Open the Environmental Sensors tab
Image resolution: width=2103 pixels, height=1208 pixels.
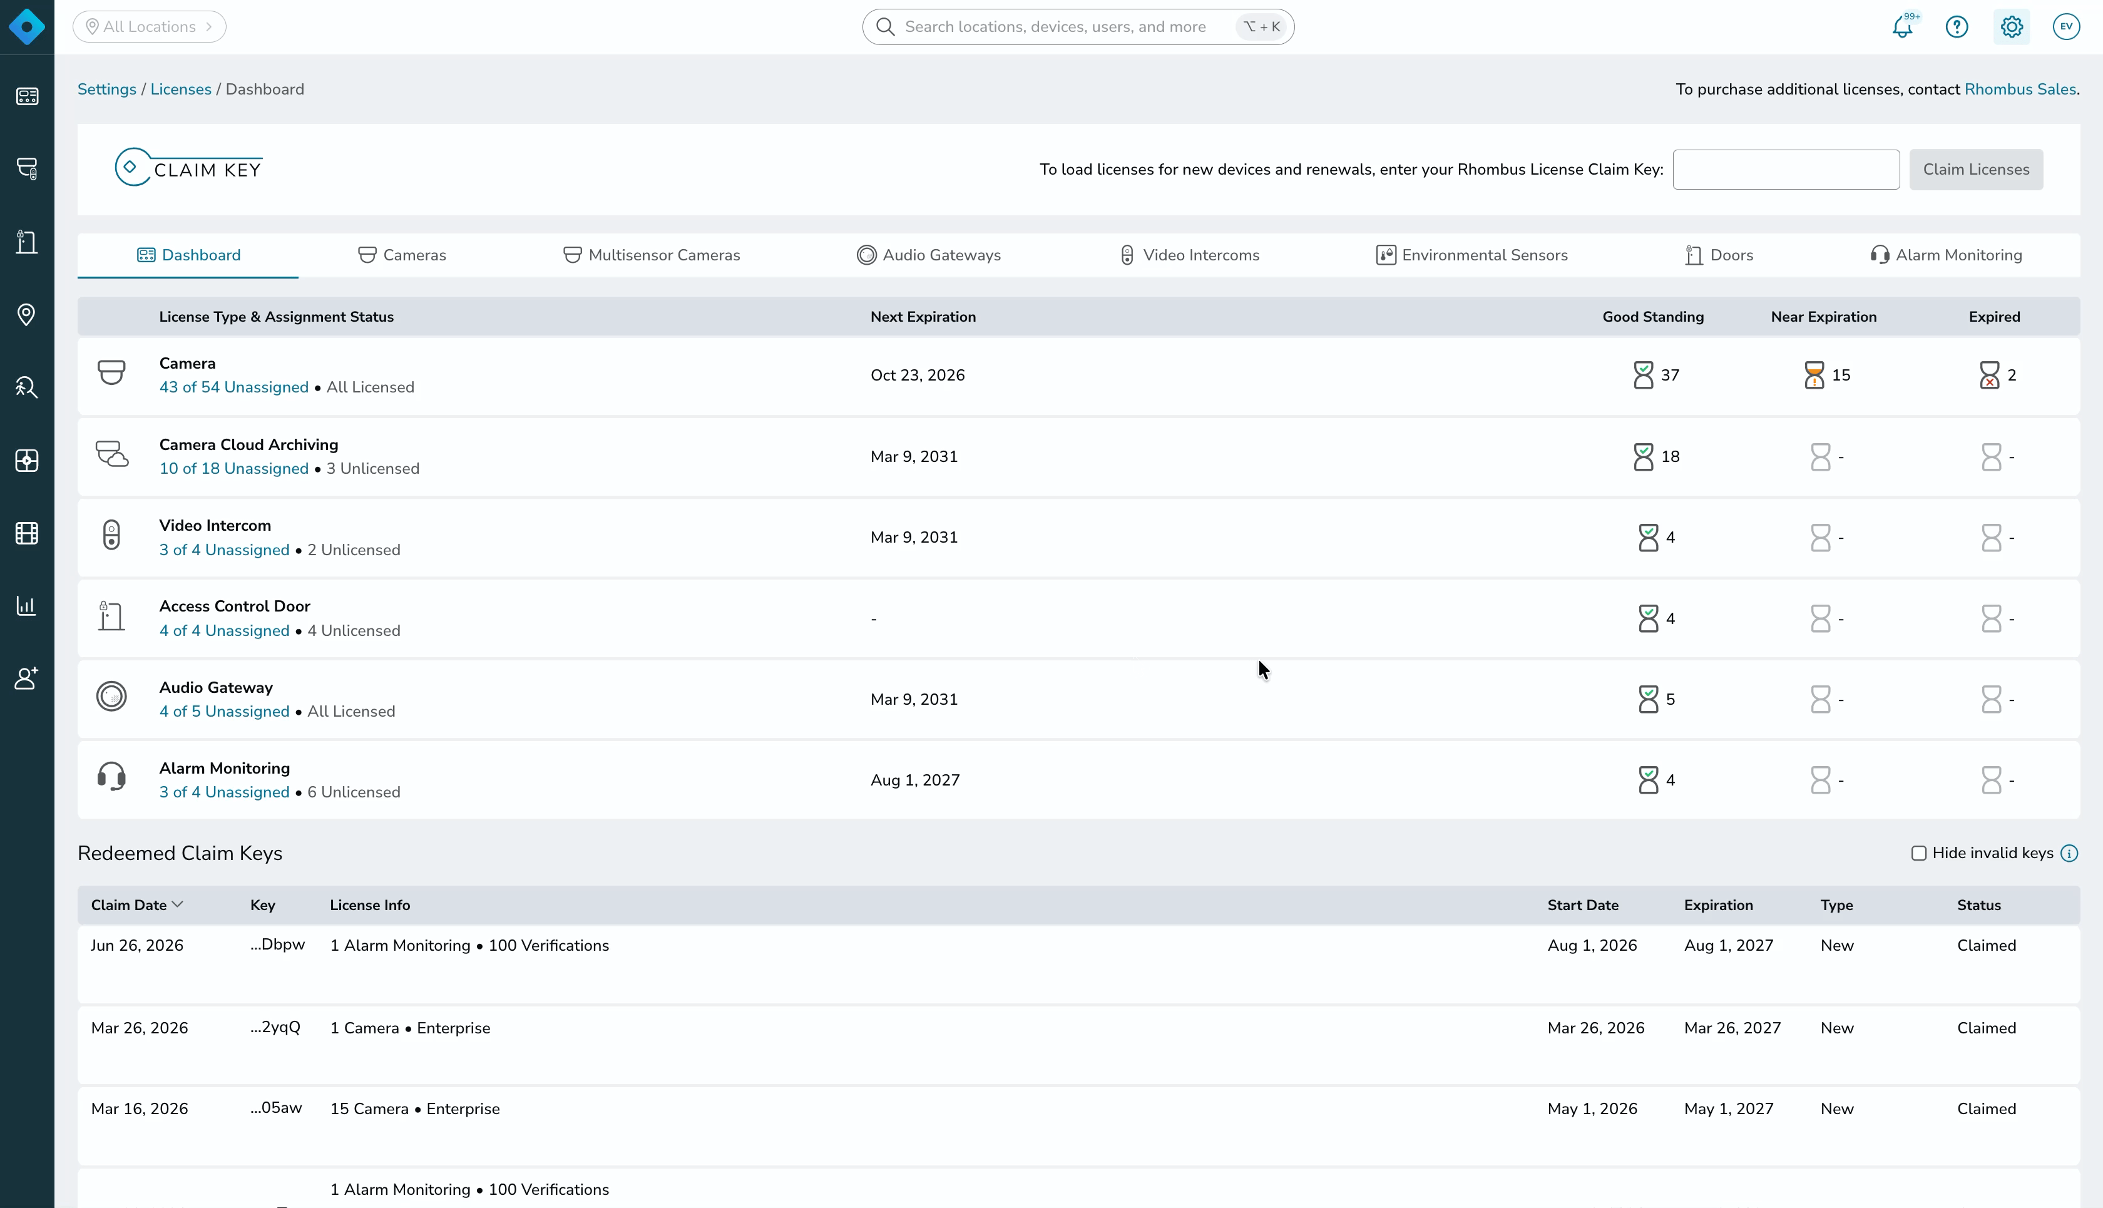pyautogui.click(x=1471, y=255)
